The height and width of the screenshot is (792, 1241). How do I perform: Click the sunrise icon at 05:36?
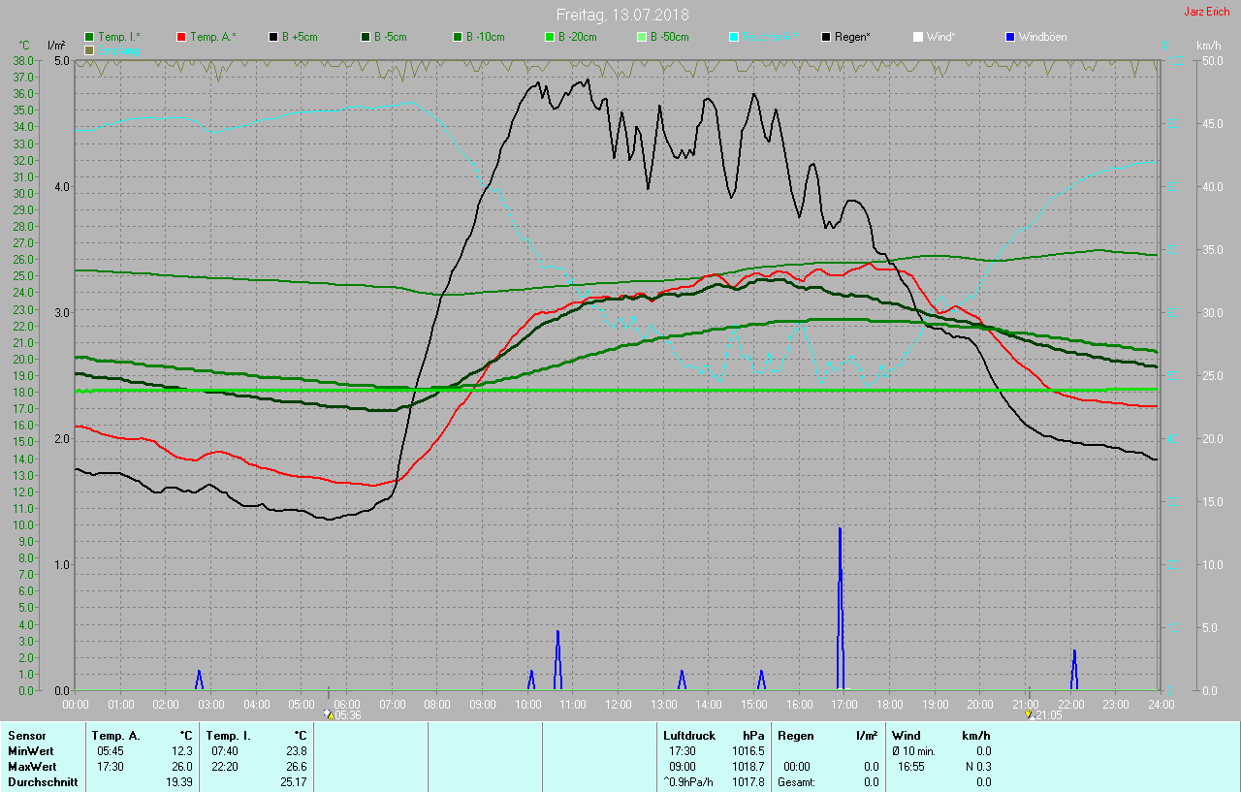(328, 714)
